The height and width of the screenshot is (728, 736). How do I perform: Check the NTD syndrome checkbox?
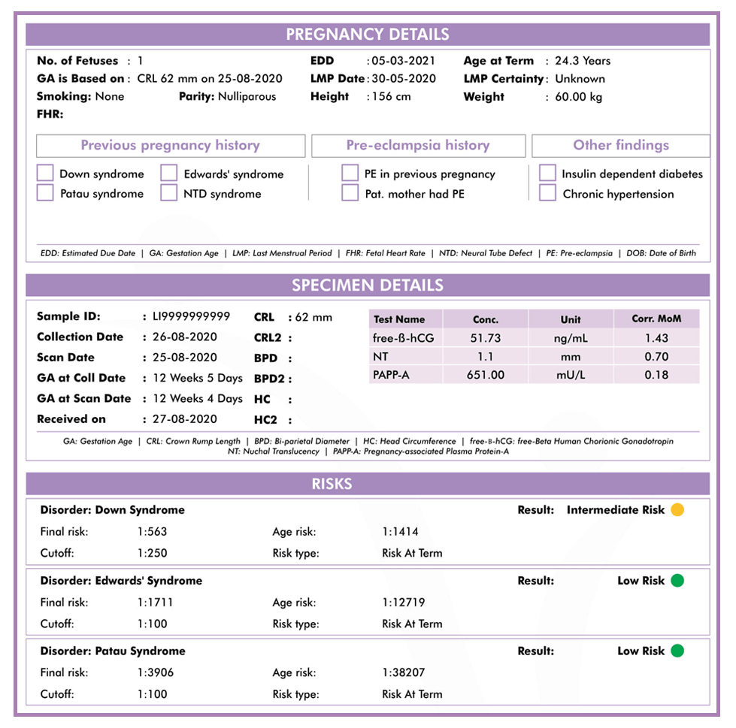coord(169,193)
